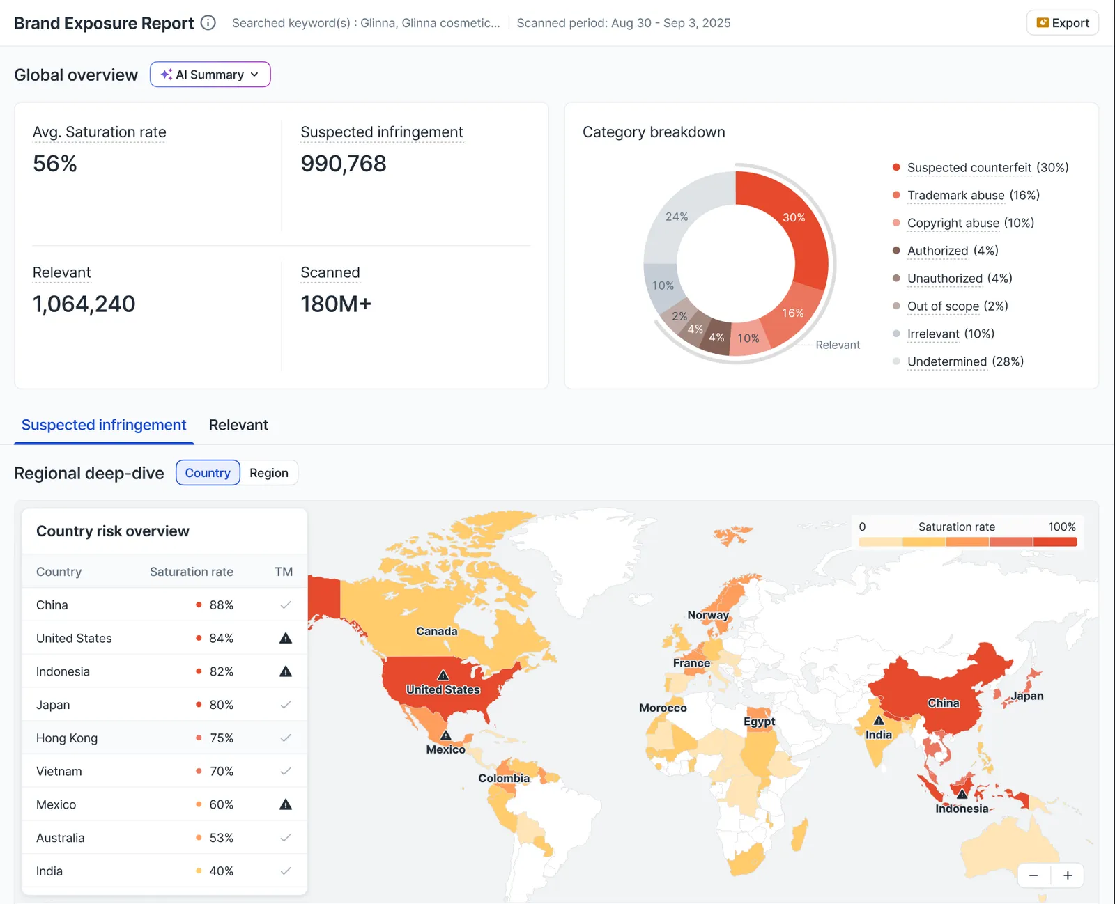Zoom out the map with minus button

[x=1034, y=875]
